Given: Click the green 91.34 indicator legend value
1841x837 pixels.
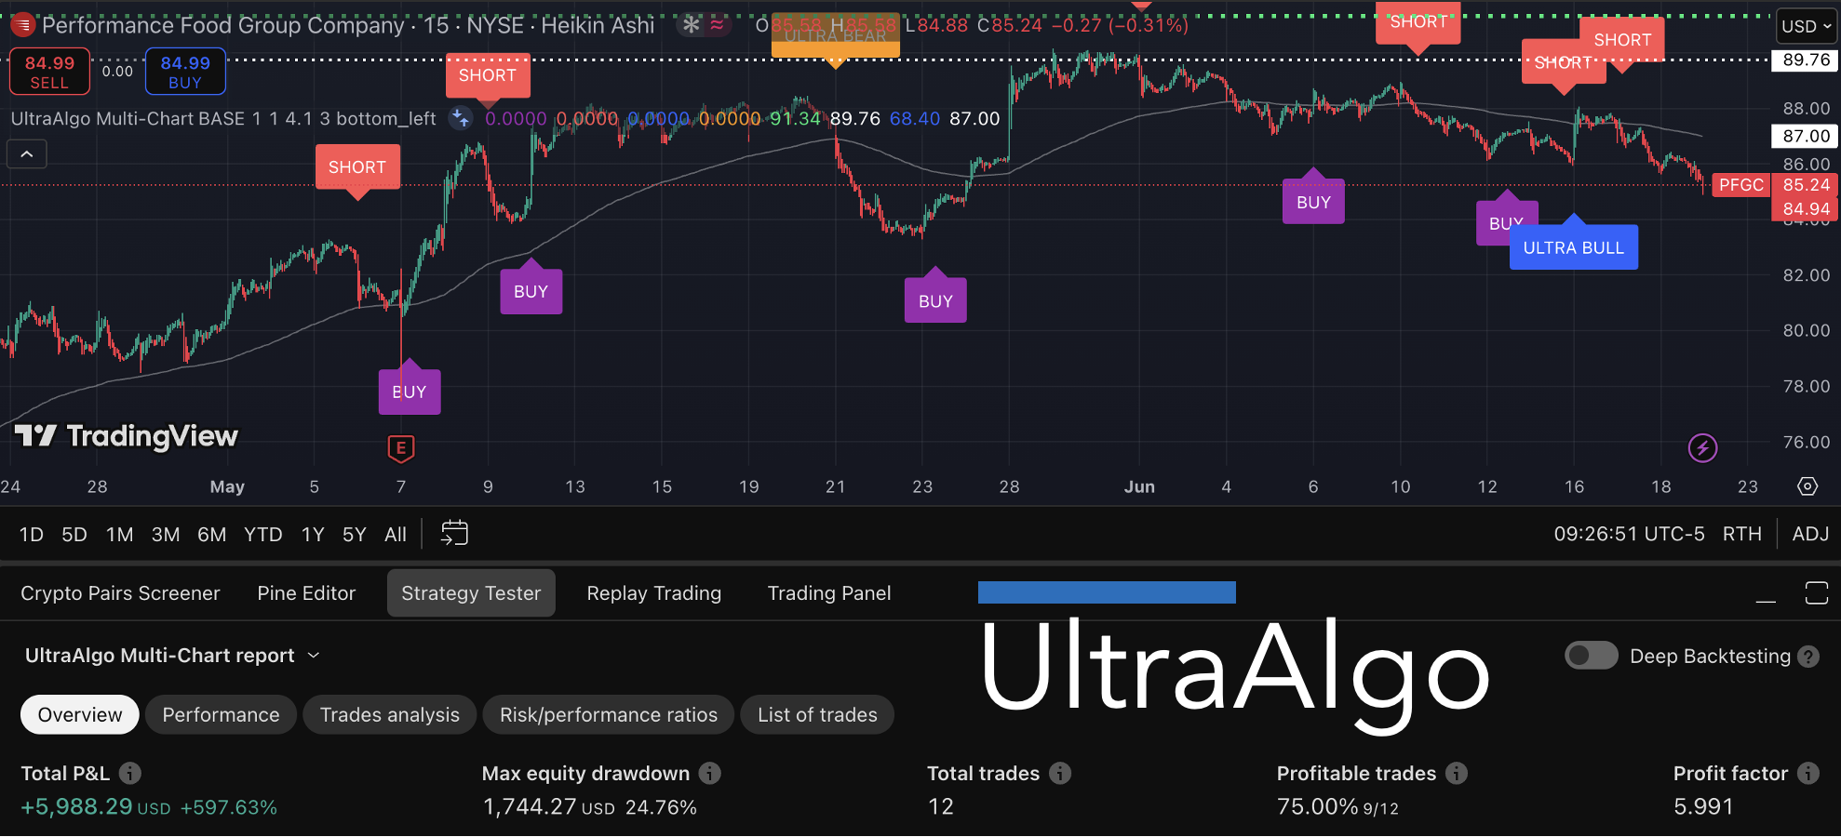Looking at the screenshot, I should pyautogui.click(x=796, y=119).
